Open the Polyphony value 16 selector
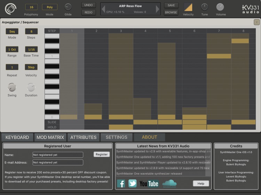Image resolution: width=261 pixels, height=195 pixels. click(31, 7)
